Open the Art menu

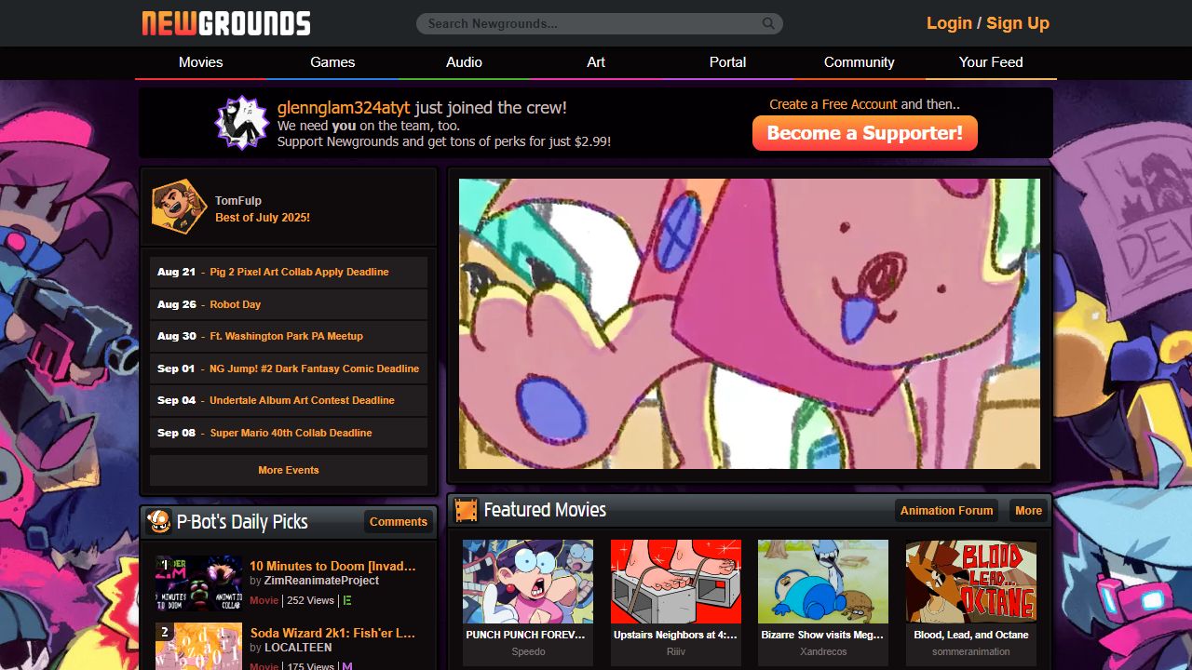pos(596,62)
